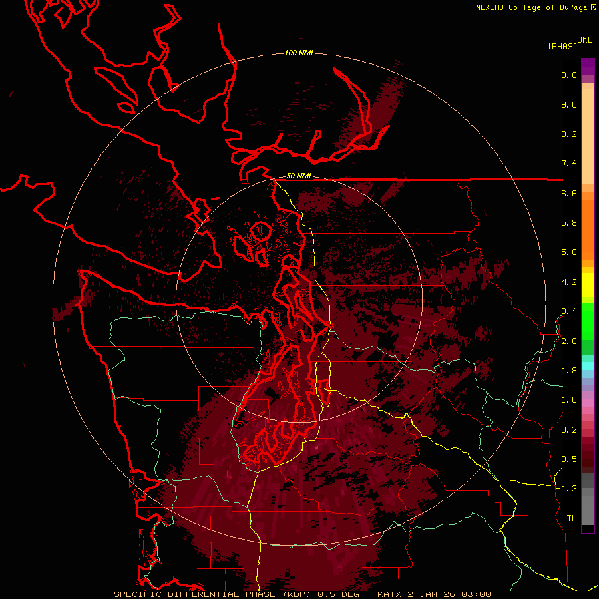
Task: Click the 5.8 value on the color scale
Action: (x=569, y=223)
